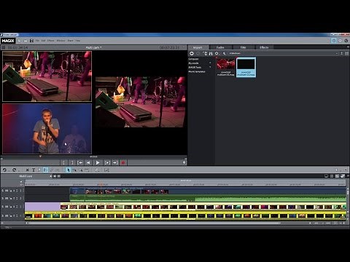
Task: Set the range in-point marker button
Action: click(63, 163)
